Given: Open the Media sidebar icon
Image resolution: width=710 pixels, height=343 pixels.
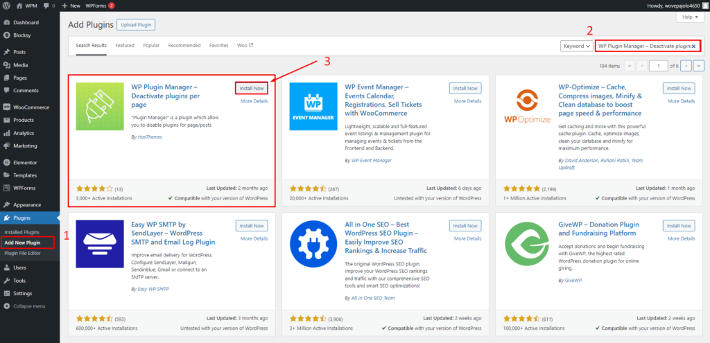Looking at the screenshot, I should click(6, 65).
